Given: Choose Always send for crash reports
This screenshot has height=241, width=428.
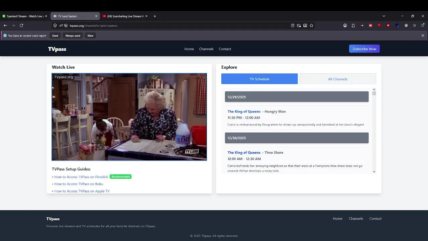Looking at the screenshot, I should [73, 35].
